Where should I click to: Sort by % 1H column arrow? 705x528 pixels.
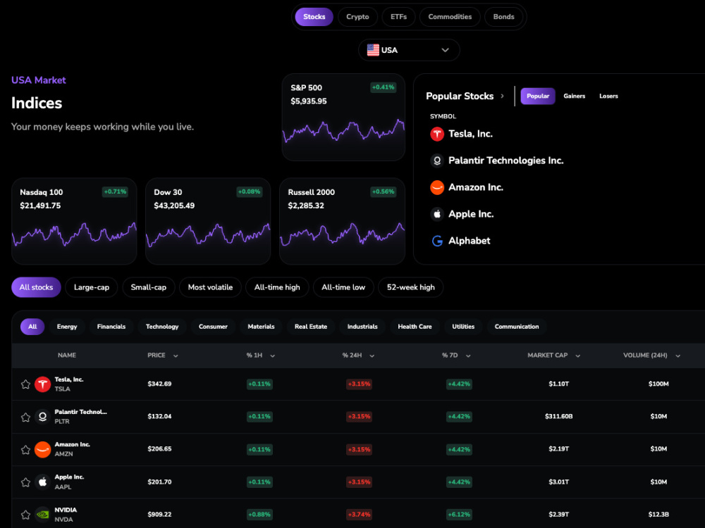tap(272, 356)
